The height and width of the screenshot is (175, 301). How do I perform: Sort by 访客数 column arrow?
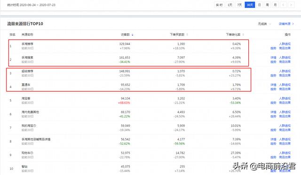[133, 35]
